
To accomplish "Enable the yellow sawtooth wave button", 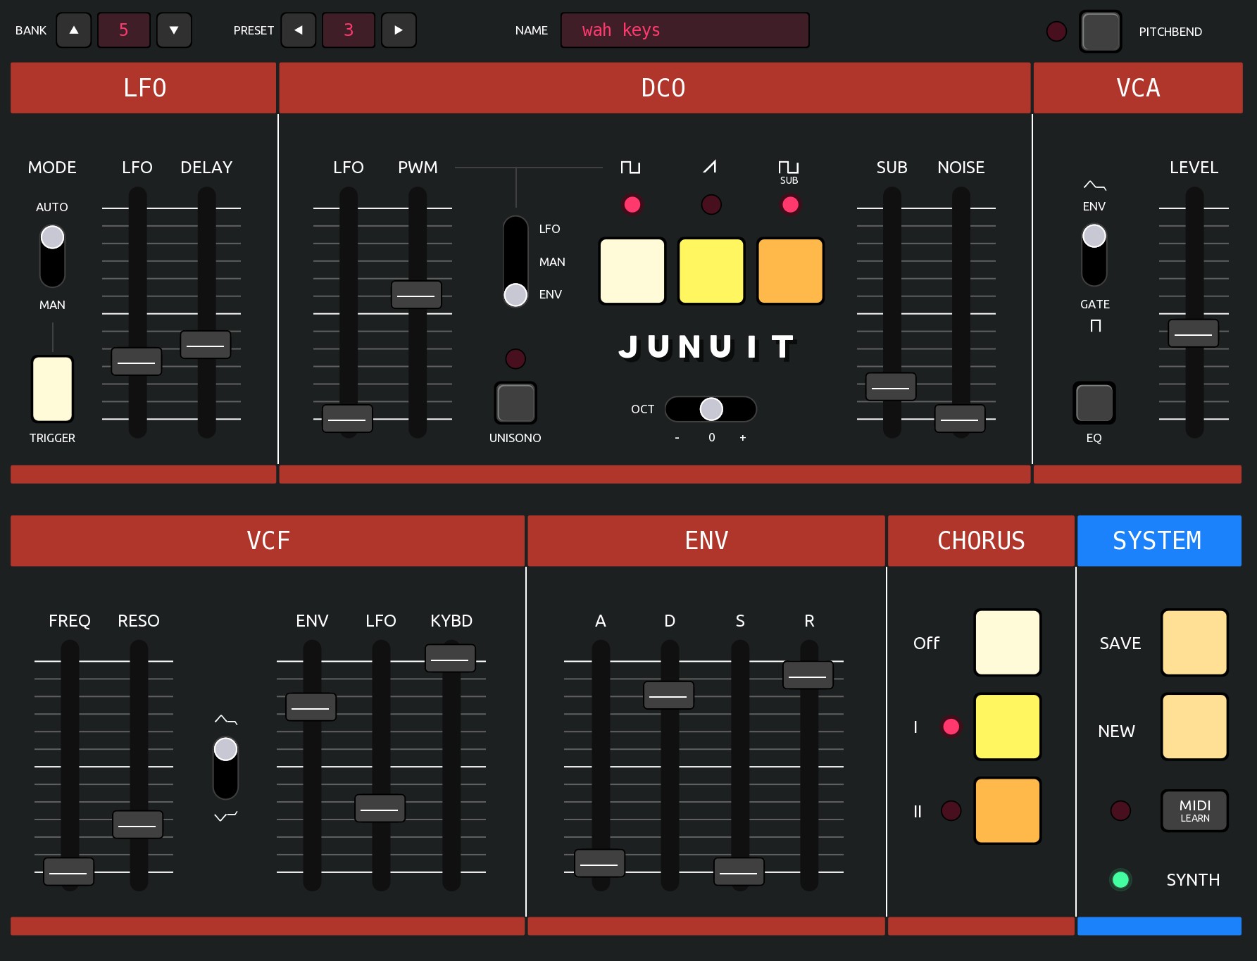I will [711, 271].
